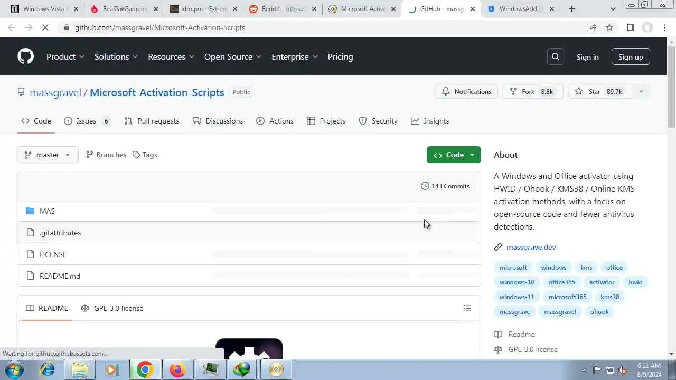The image size is (676, 380).
Task: Toggle the browser side panel icon
Action: [x=630, y=27]
